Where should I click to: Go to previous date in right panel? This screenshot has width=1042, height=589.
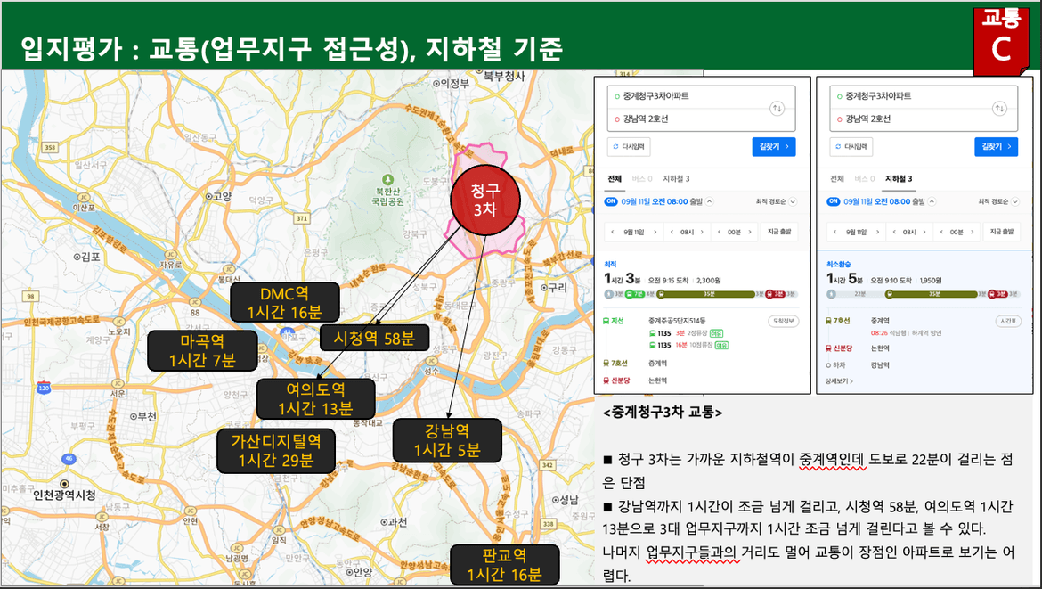click(x=835, y=232)
